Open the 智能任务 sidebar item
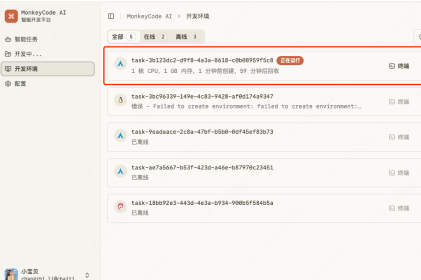 48,39
